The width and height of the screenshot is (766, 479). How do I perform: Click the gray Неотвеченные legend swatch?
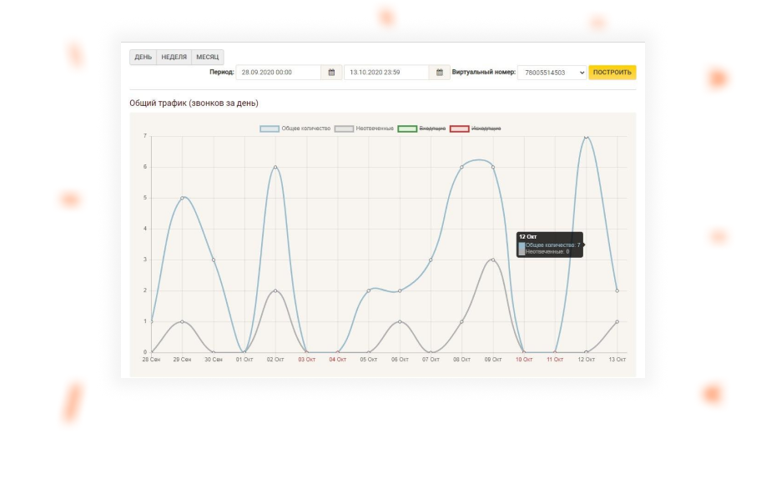[344, 129]
